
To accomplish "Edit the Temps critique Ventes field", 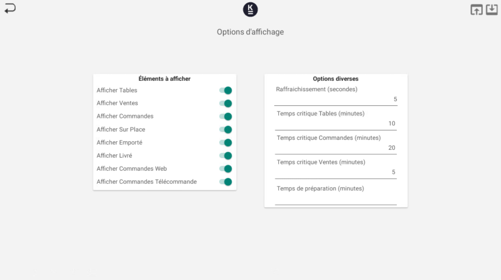I will coord(335,172).
